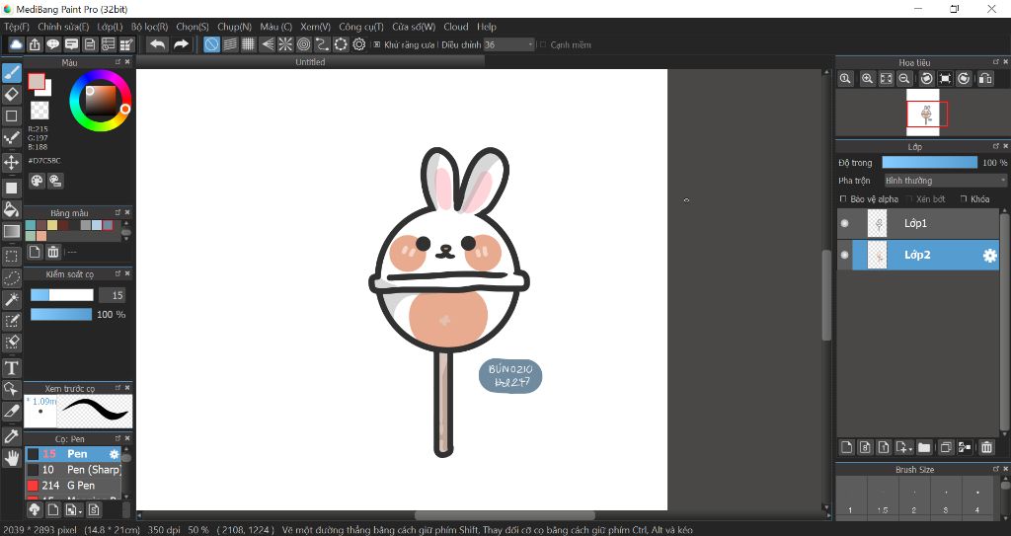Screen dimensions: 1011x536
Task: Click the Redo arrow
Action: 182,44
